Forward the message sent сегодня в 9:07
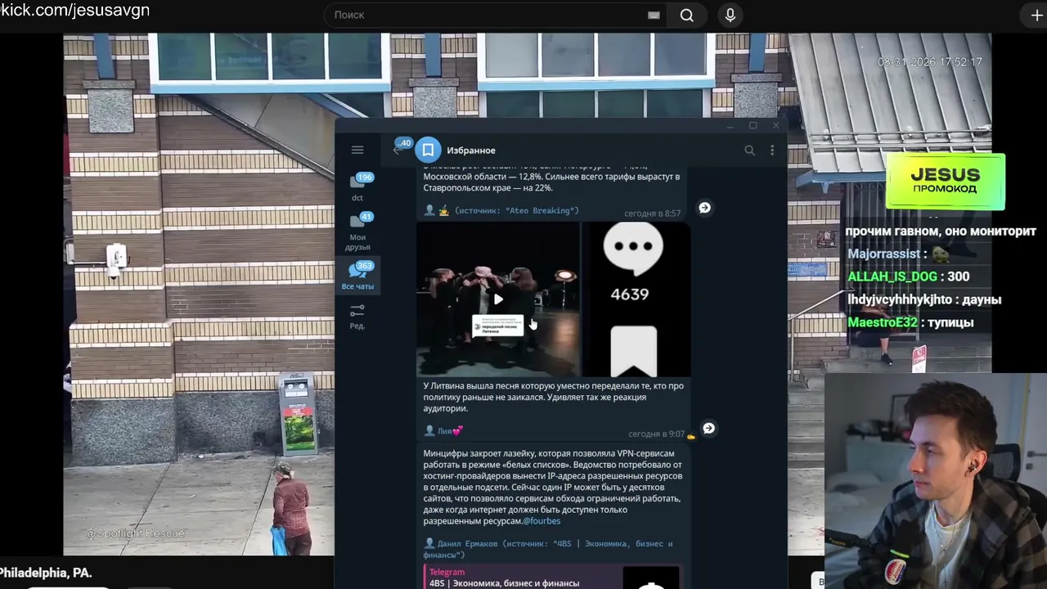 [708, 428]
